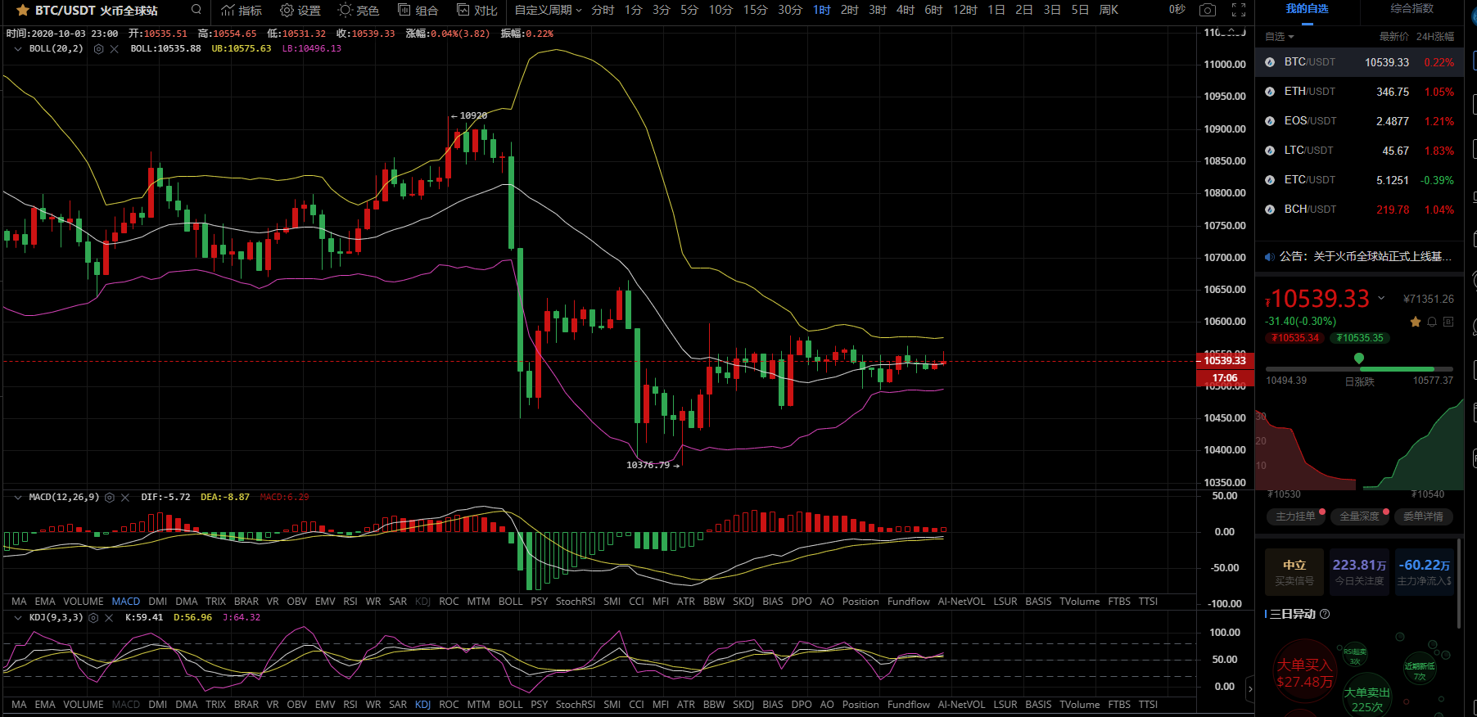Collapse the KDJ(9,3,3) indicator chevron
This screenshot has width=1477, height=717.
tap(18, 618)
